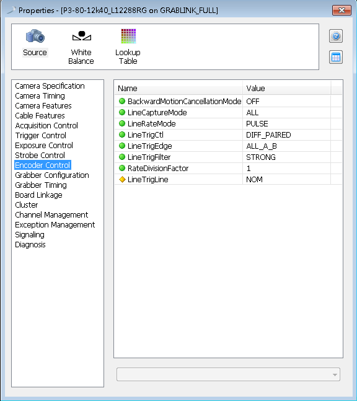
Task: Select Strobe Control category
Action: pyautogui.click(x=40, y=156)
